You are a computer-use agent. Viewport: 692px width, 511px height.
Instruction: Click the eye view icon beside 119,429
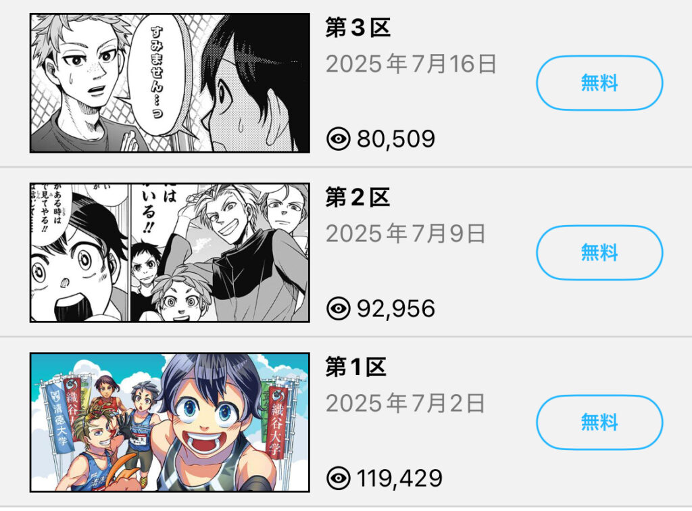[x=339, y=478]
